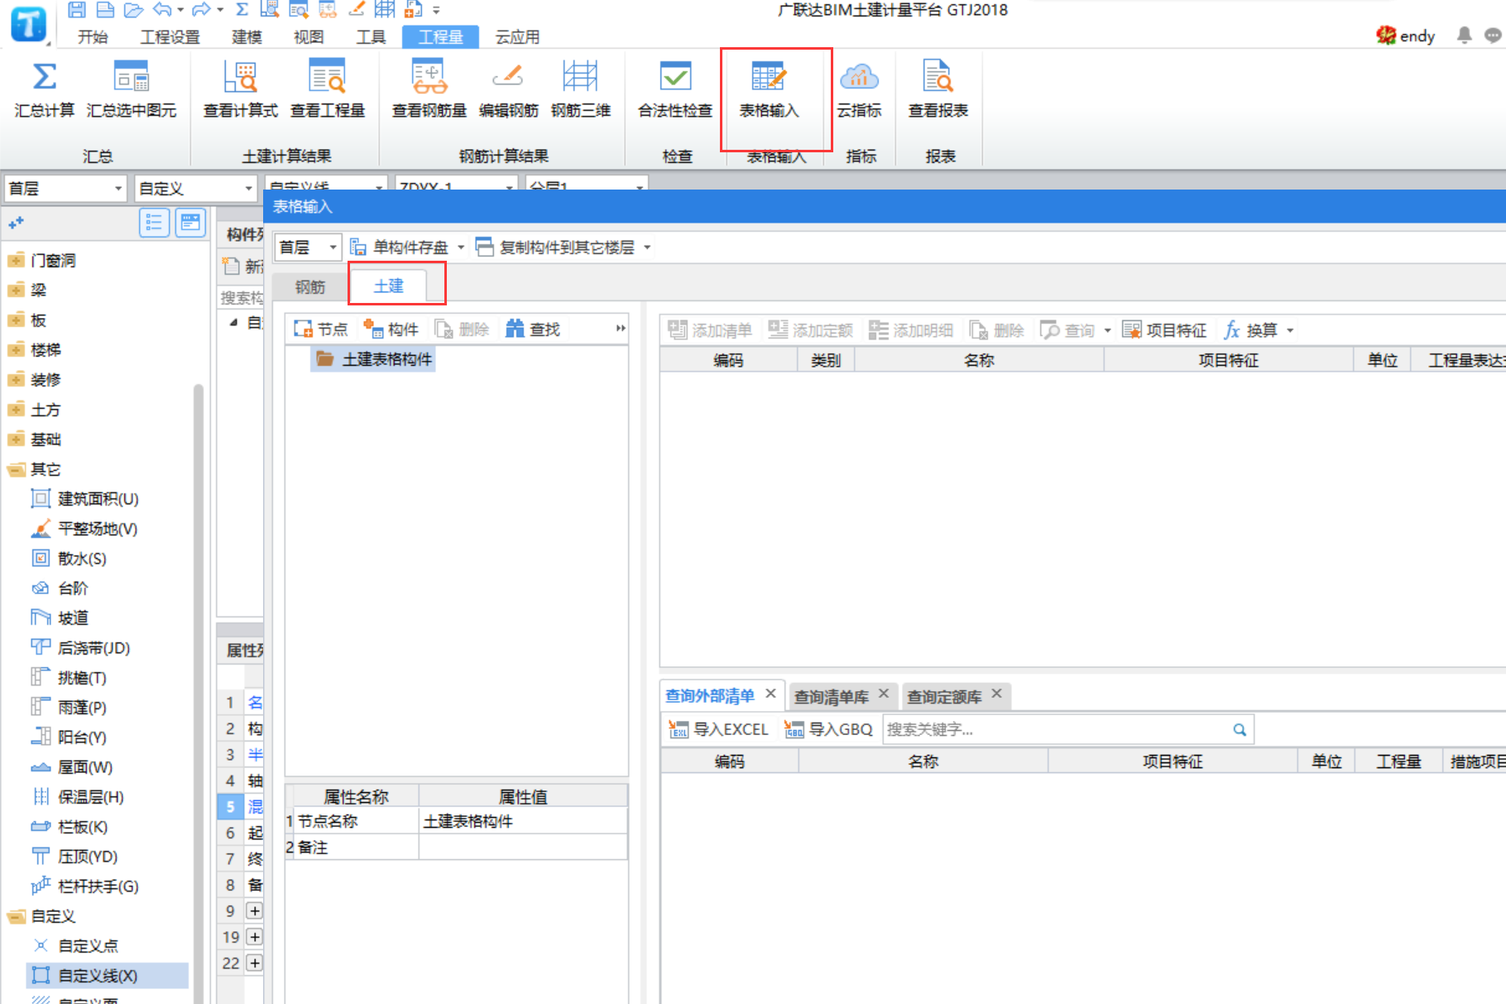The image size is (1506, 1004).
Task: Click the 换算 fx button
Action: [x=1251, y=330]
